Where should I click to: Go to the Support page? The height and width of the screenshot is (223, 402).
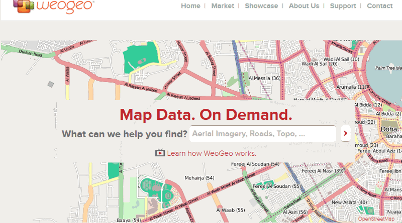click(x=343, y=6)
